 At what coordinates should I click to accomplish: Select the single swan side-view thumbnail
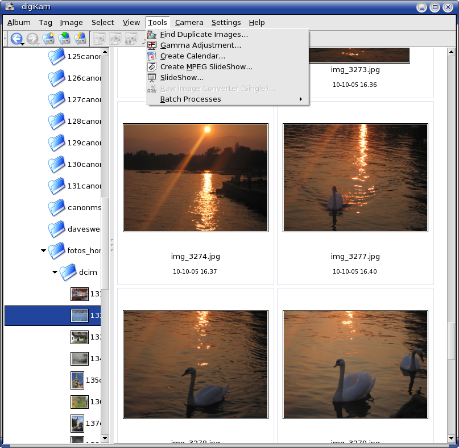196,365
